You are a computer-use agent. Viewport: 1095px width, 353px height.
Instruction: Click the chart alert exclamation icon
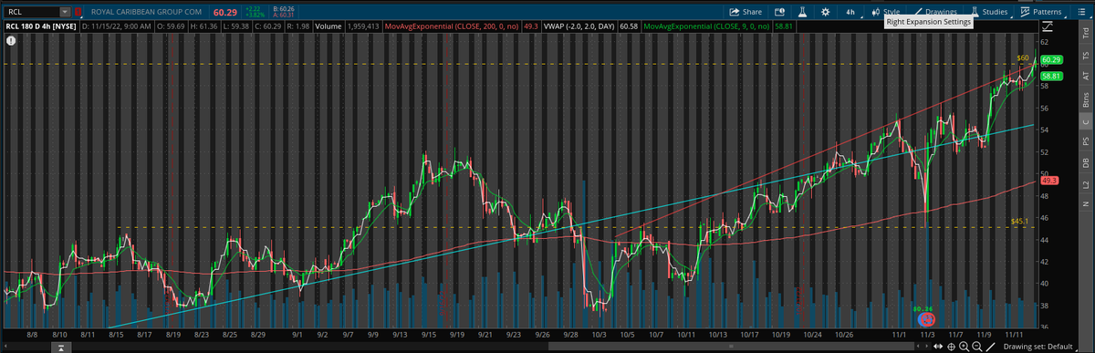(x=10, y=42)
